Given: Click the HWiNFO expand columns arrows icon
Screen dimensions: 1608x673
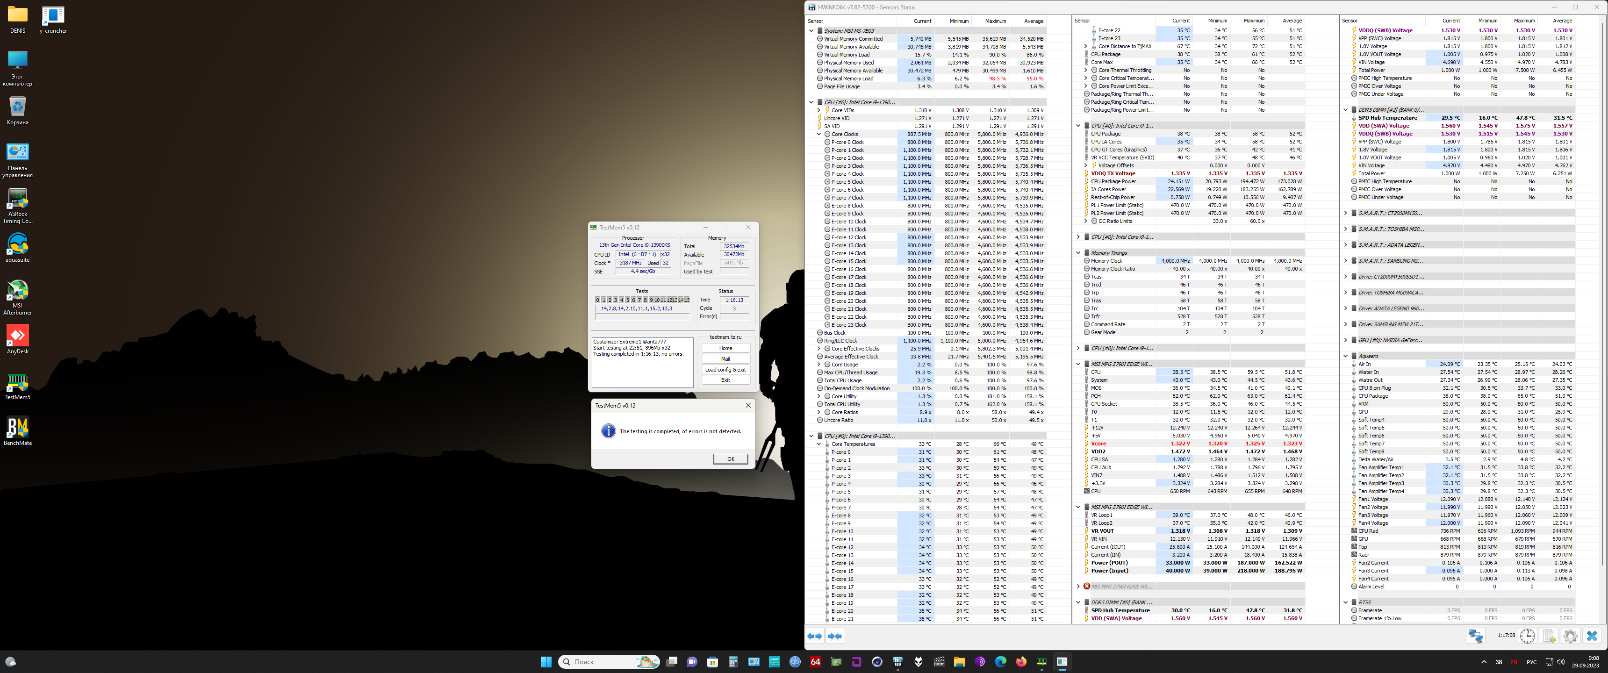Looking at the screenshot, I should tap(815, 636).
